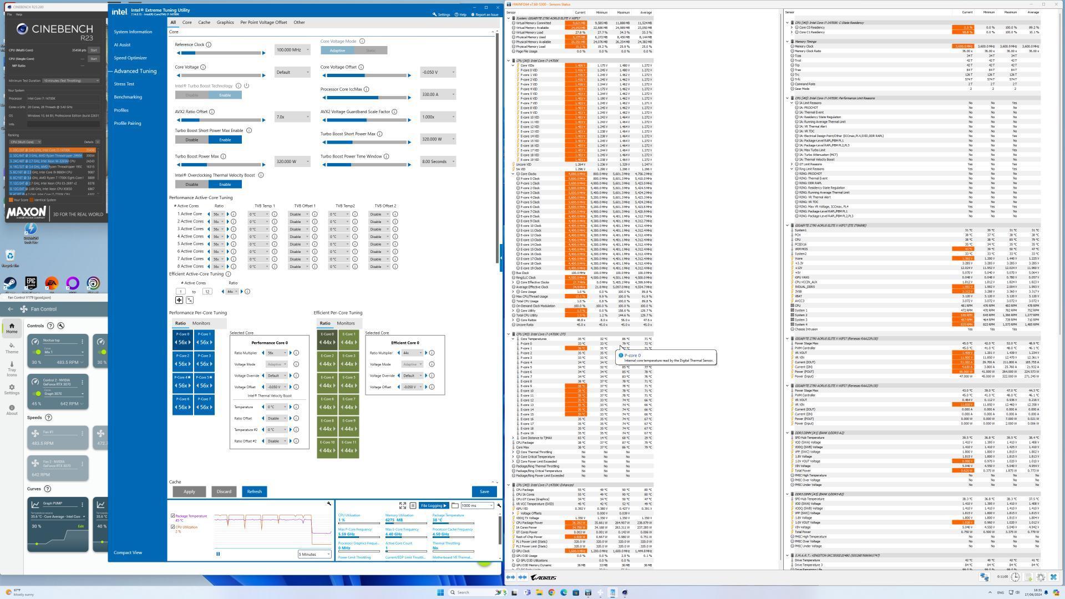The width and height of the screenshot is (1065, 599).
Task: Open Tray Icons section in Fan Control
Action: point(12,369)
